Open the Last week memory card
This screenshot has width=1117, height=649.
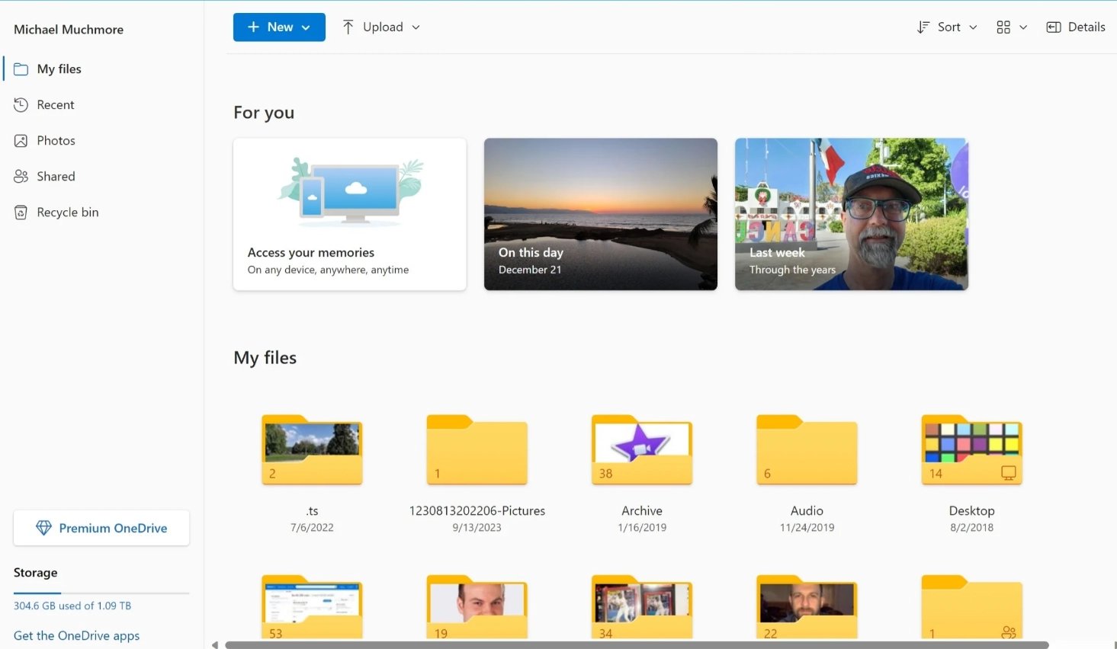(x=852, y=214)
